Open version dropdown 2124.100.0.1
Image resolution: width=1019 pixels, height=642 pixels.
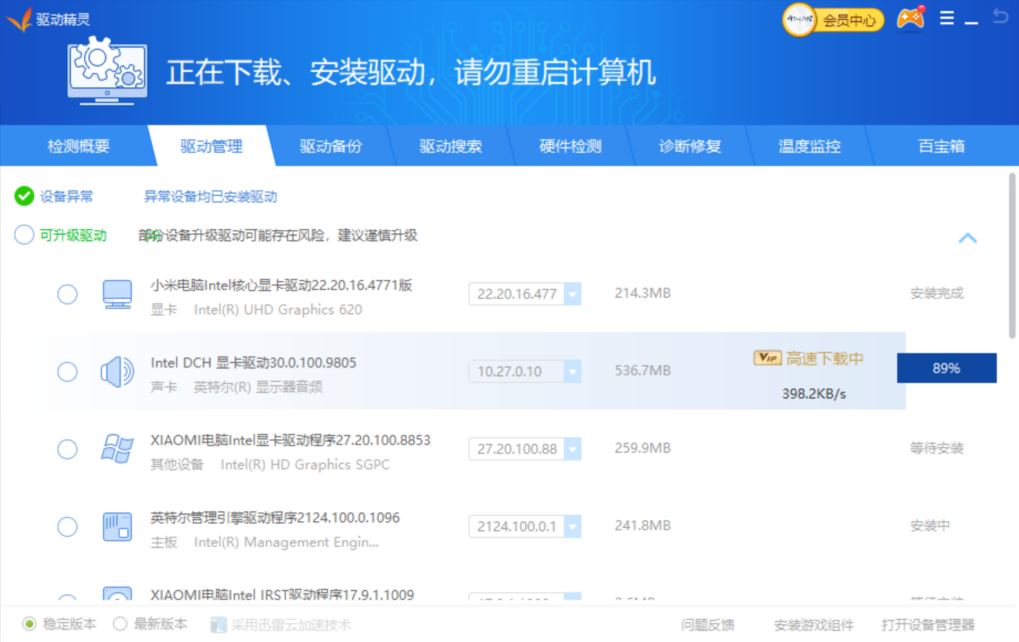pyautogui.click(x=525, y=526)
